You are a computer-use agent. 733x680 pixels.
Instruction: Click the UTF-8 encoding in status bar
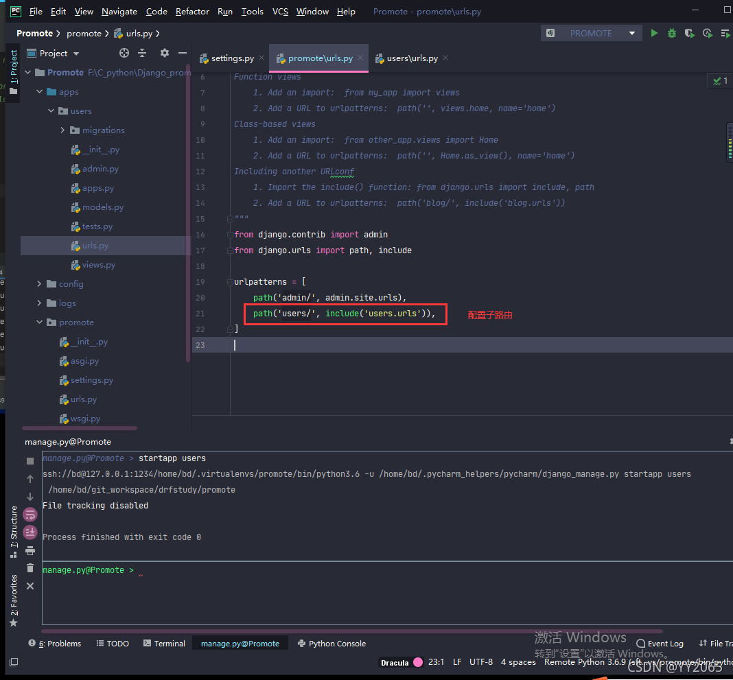point(481,661)
